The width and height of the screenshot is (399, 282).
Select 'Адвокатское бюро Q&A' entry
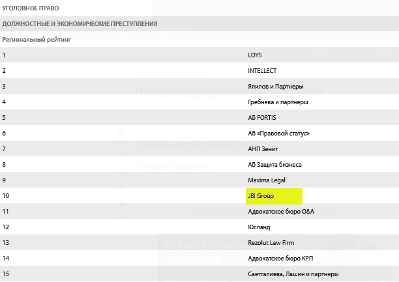point(281,212)
